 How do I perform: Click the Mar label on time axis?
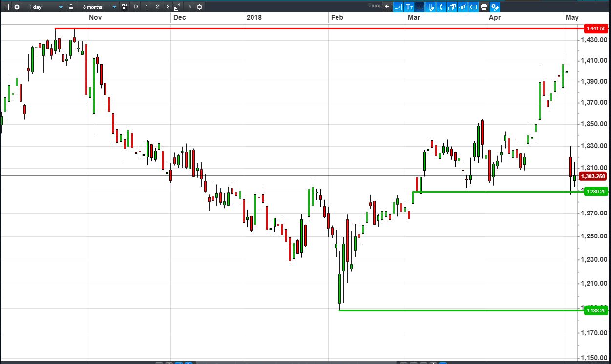coord(414,17)
